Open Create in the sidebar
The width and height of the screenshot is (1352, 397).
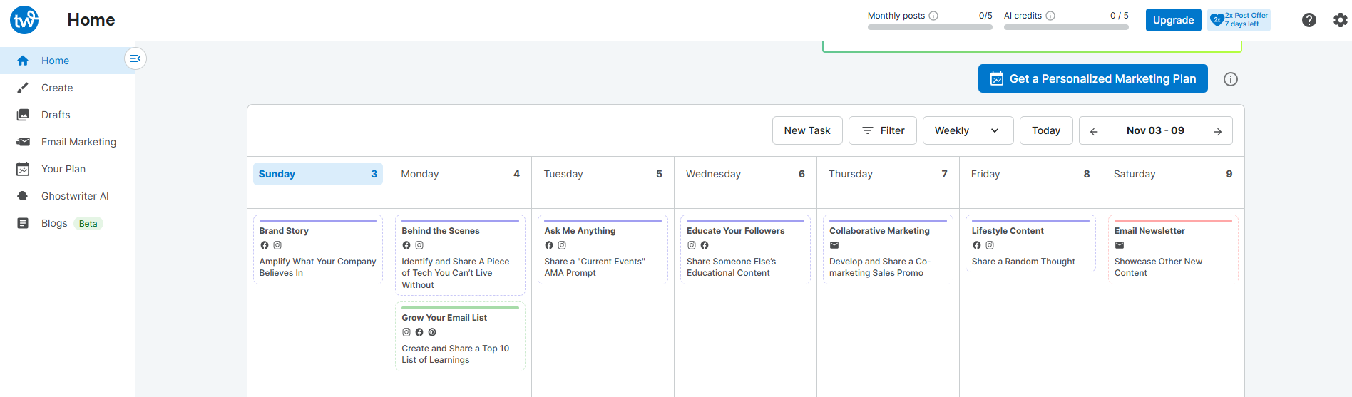click(68, 88)
